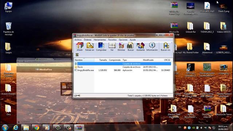Open the Órdenes menu

click(x=87, y=40)
